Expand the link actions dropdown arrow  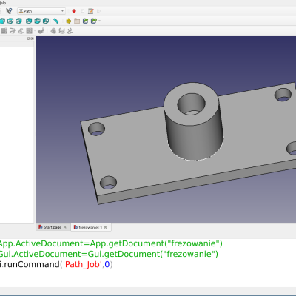tap(100, 21)
